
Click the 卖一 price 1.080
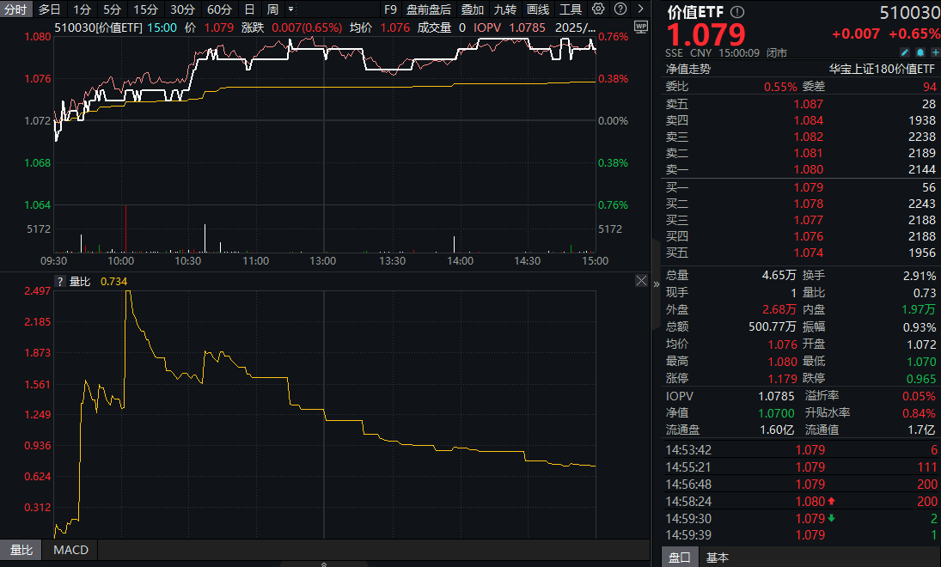(x=809, y=169)
